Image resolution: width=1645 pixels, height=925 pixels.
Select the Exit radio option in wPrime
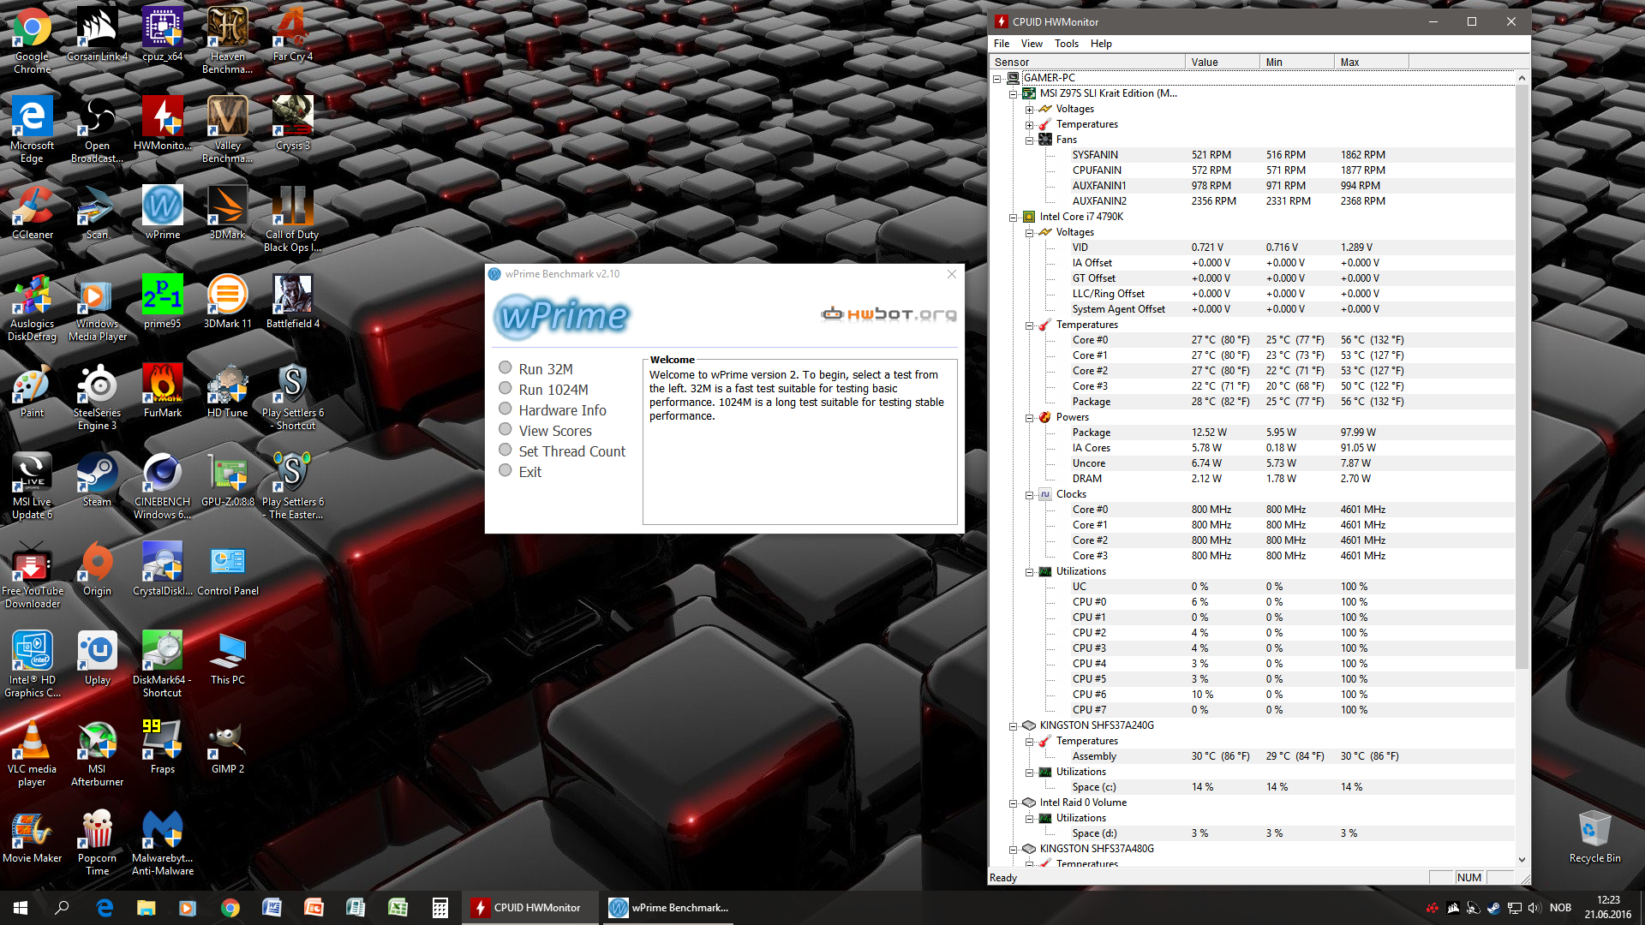click(x=505, y=471)
